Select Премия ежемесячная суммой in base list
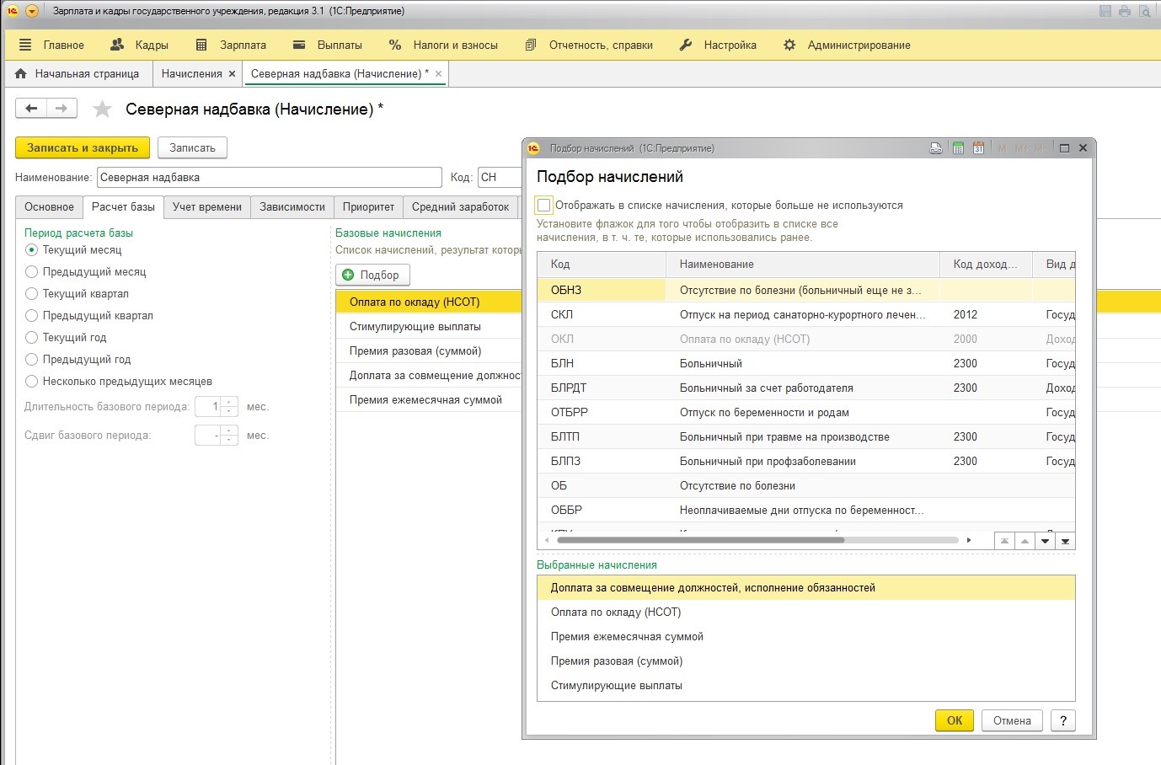Screen dimensions: 1161x765 tap(429, 399)
